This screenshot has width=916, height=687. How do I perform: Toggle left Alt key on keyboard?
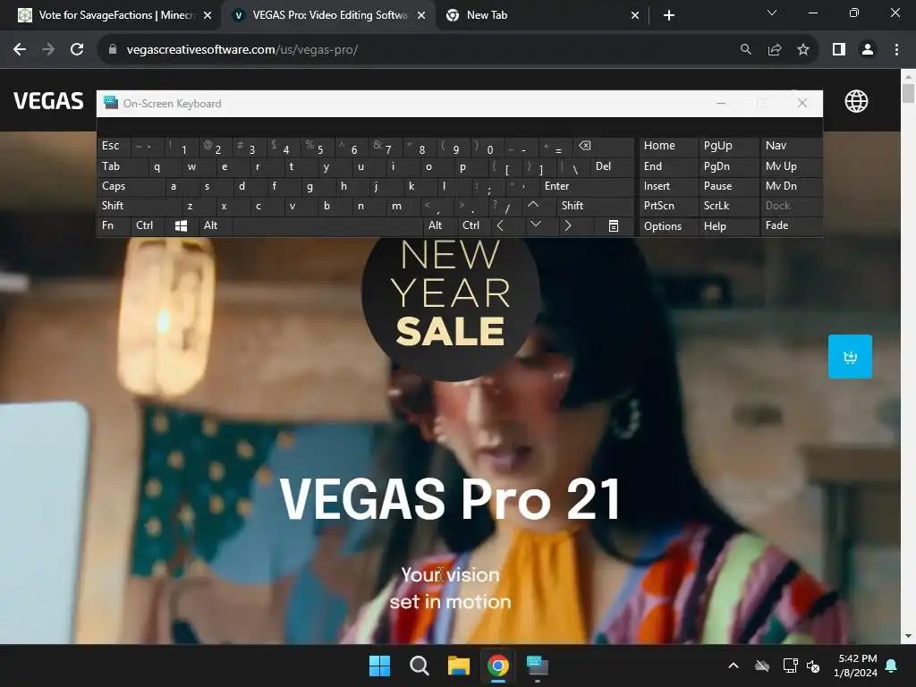click(x=215, y=225)
